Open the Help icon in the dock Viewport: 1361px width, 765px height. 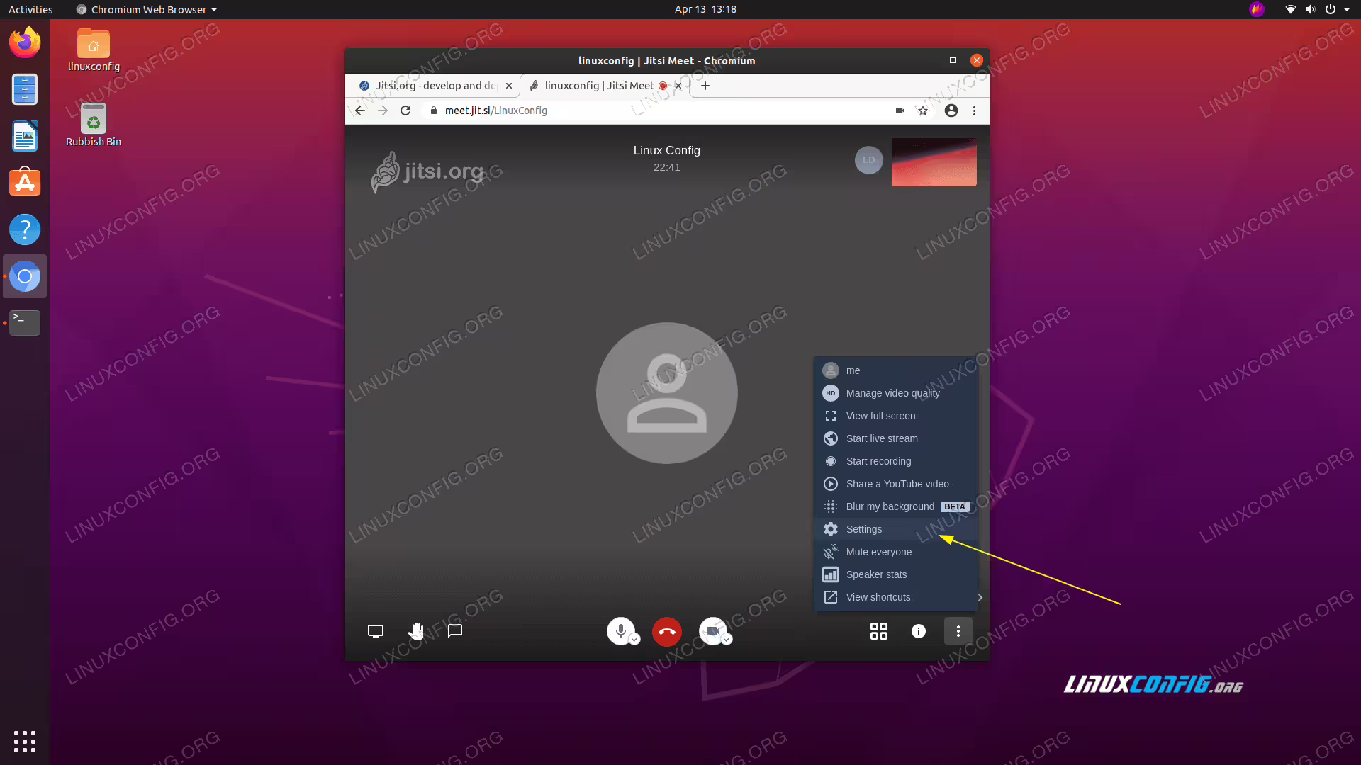(25, 229)
